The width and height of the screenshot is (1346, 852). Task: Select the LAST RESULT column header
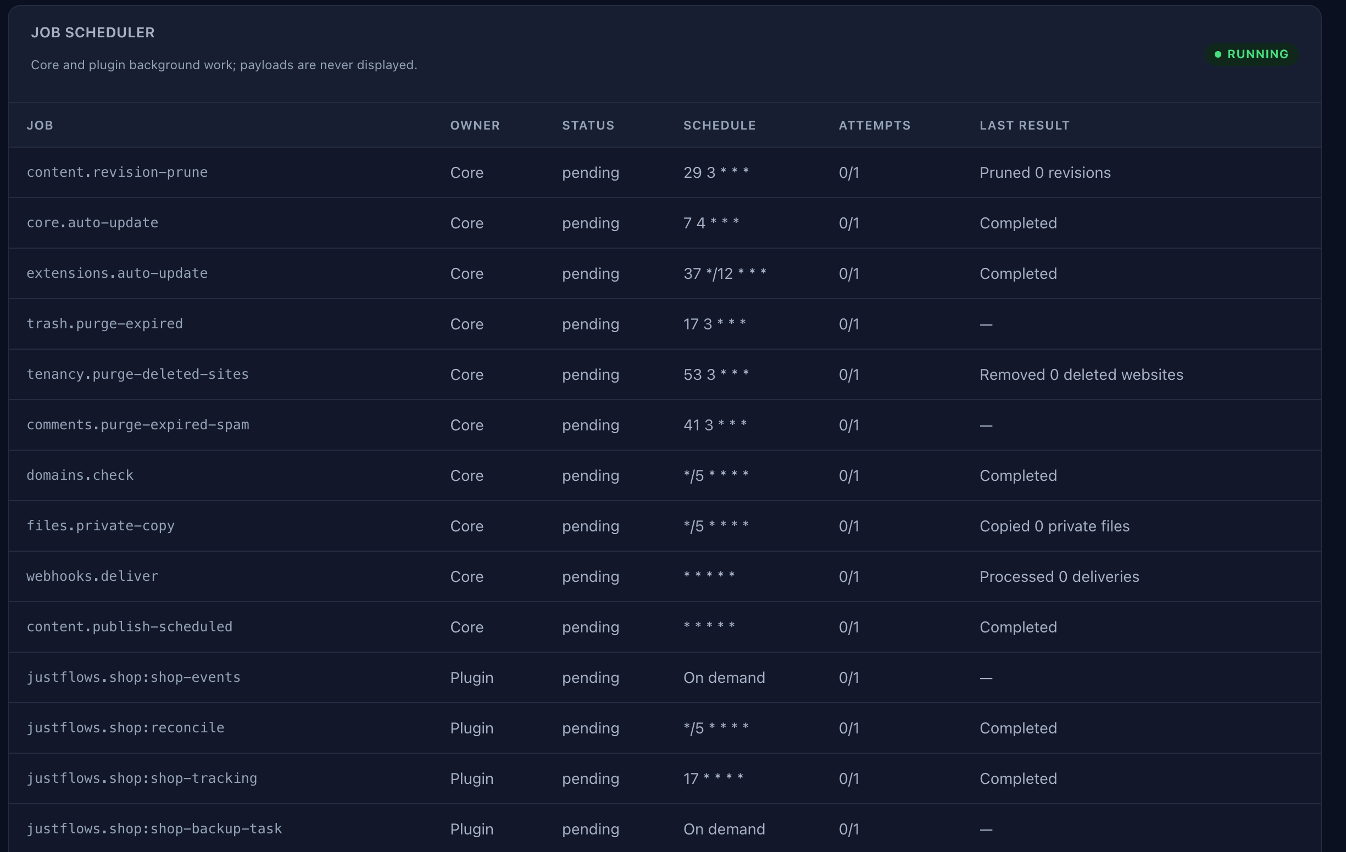tap(1024, 125)
